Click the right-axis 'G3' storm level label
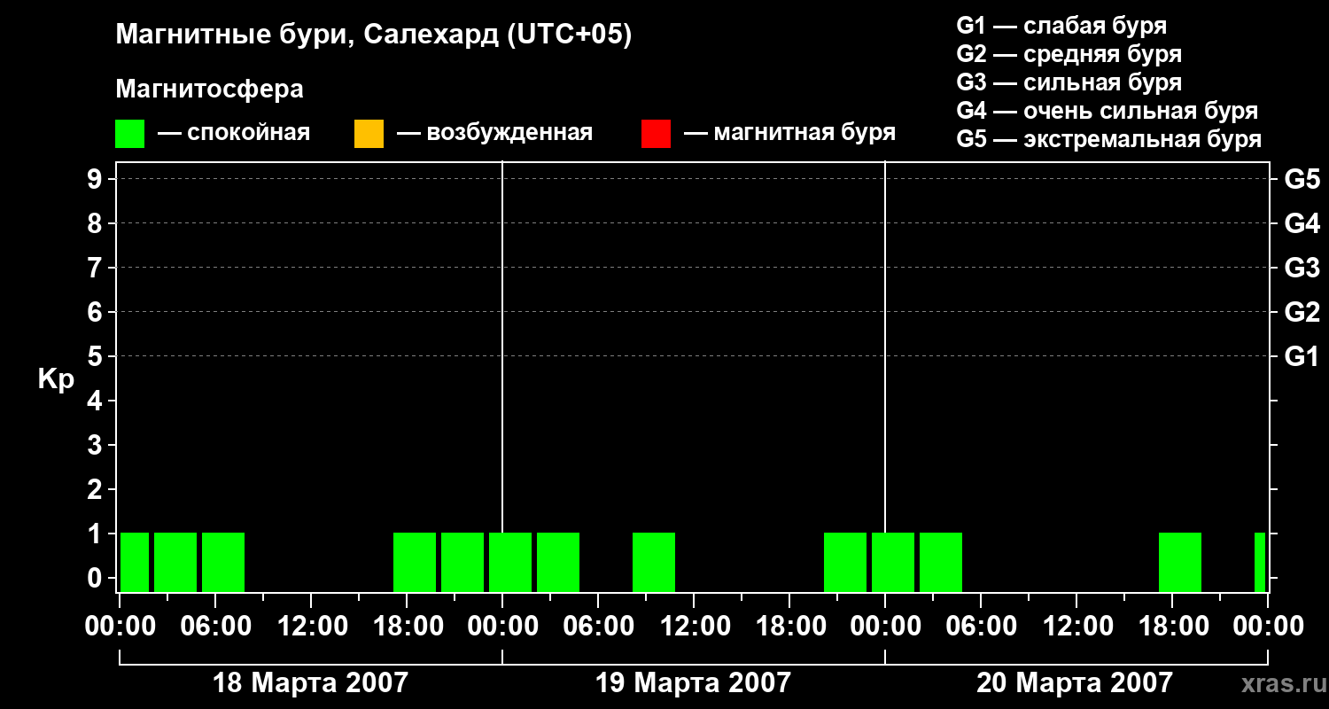 [x=1302, y=268]
